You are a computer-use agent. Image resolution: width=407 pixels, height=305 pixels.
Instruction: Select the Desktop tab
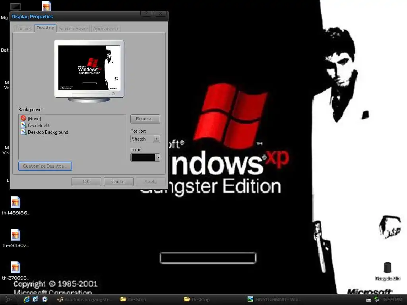pyautogui.click(x=45, y=28)
